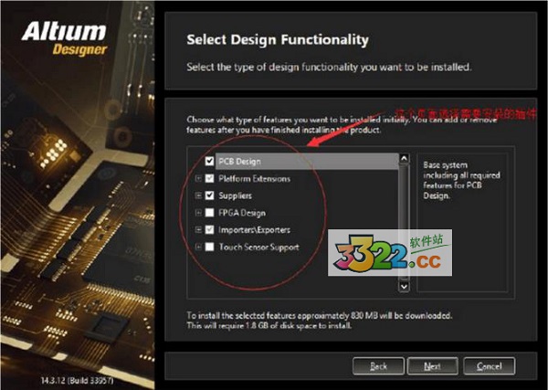548x390 pixels.
Task: Expand the Touch Sensor Support node
Action: 198,247
